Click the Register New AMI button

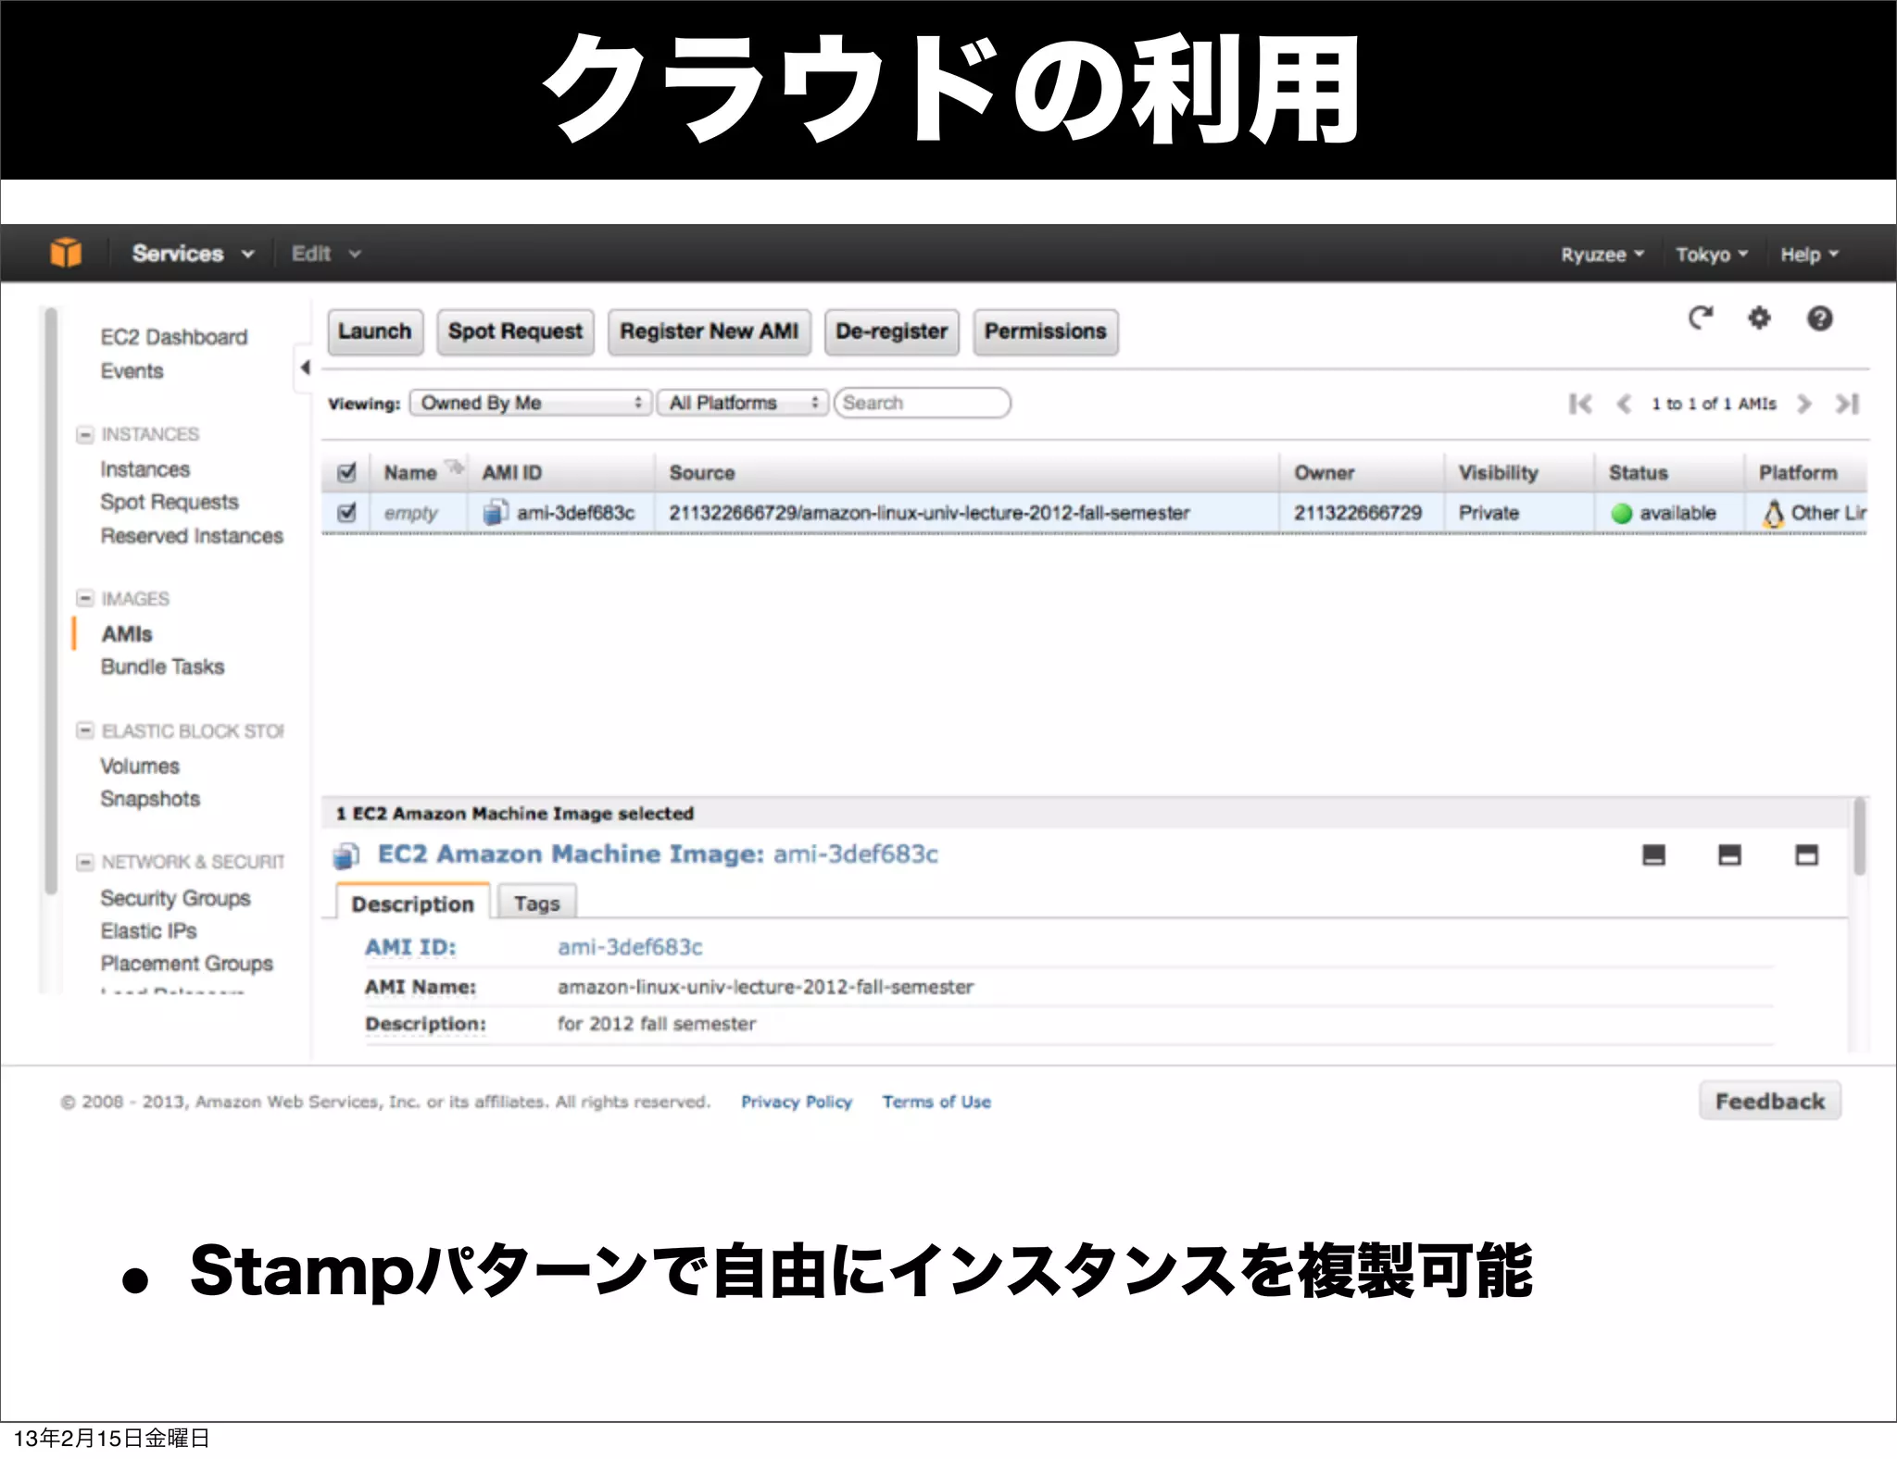[709, 331]
